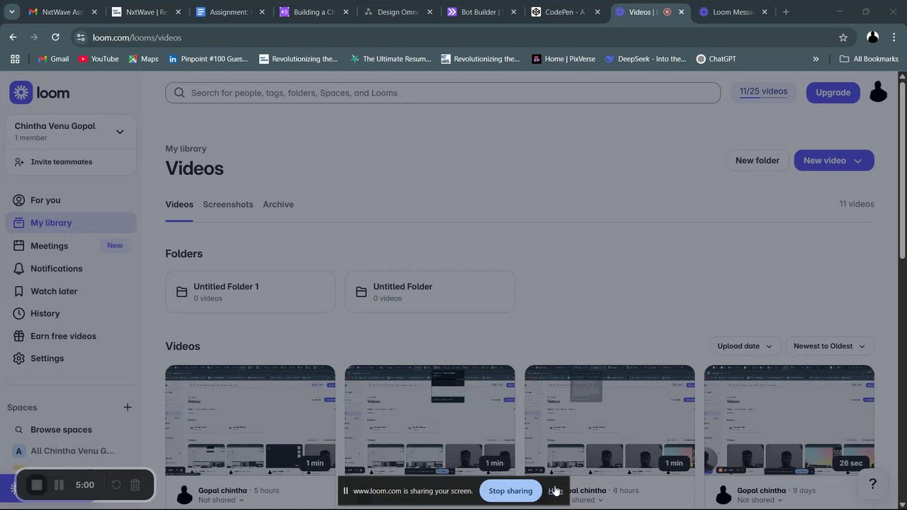Open Earn free videos
This screenshot has width=907, height=510.
pyautogui.click(x=71, y=336)
